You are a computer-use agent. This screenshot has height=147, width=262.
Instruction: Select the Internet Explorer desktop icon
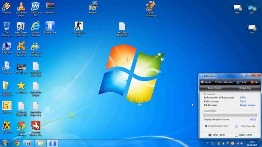[36, 29]
